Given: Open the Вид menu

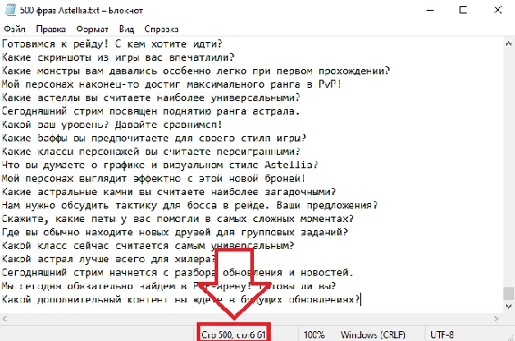Looking at the screenshot, I should click(126, 30).
